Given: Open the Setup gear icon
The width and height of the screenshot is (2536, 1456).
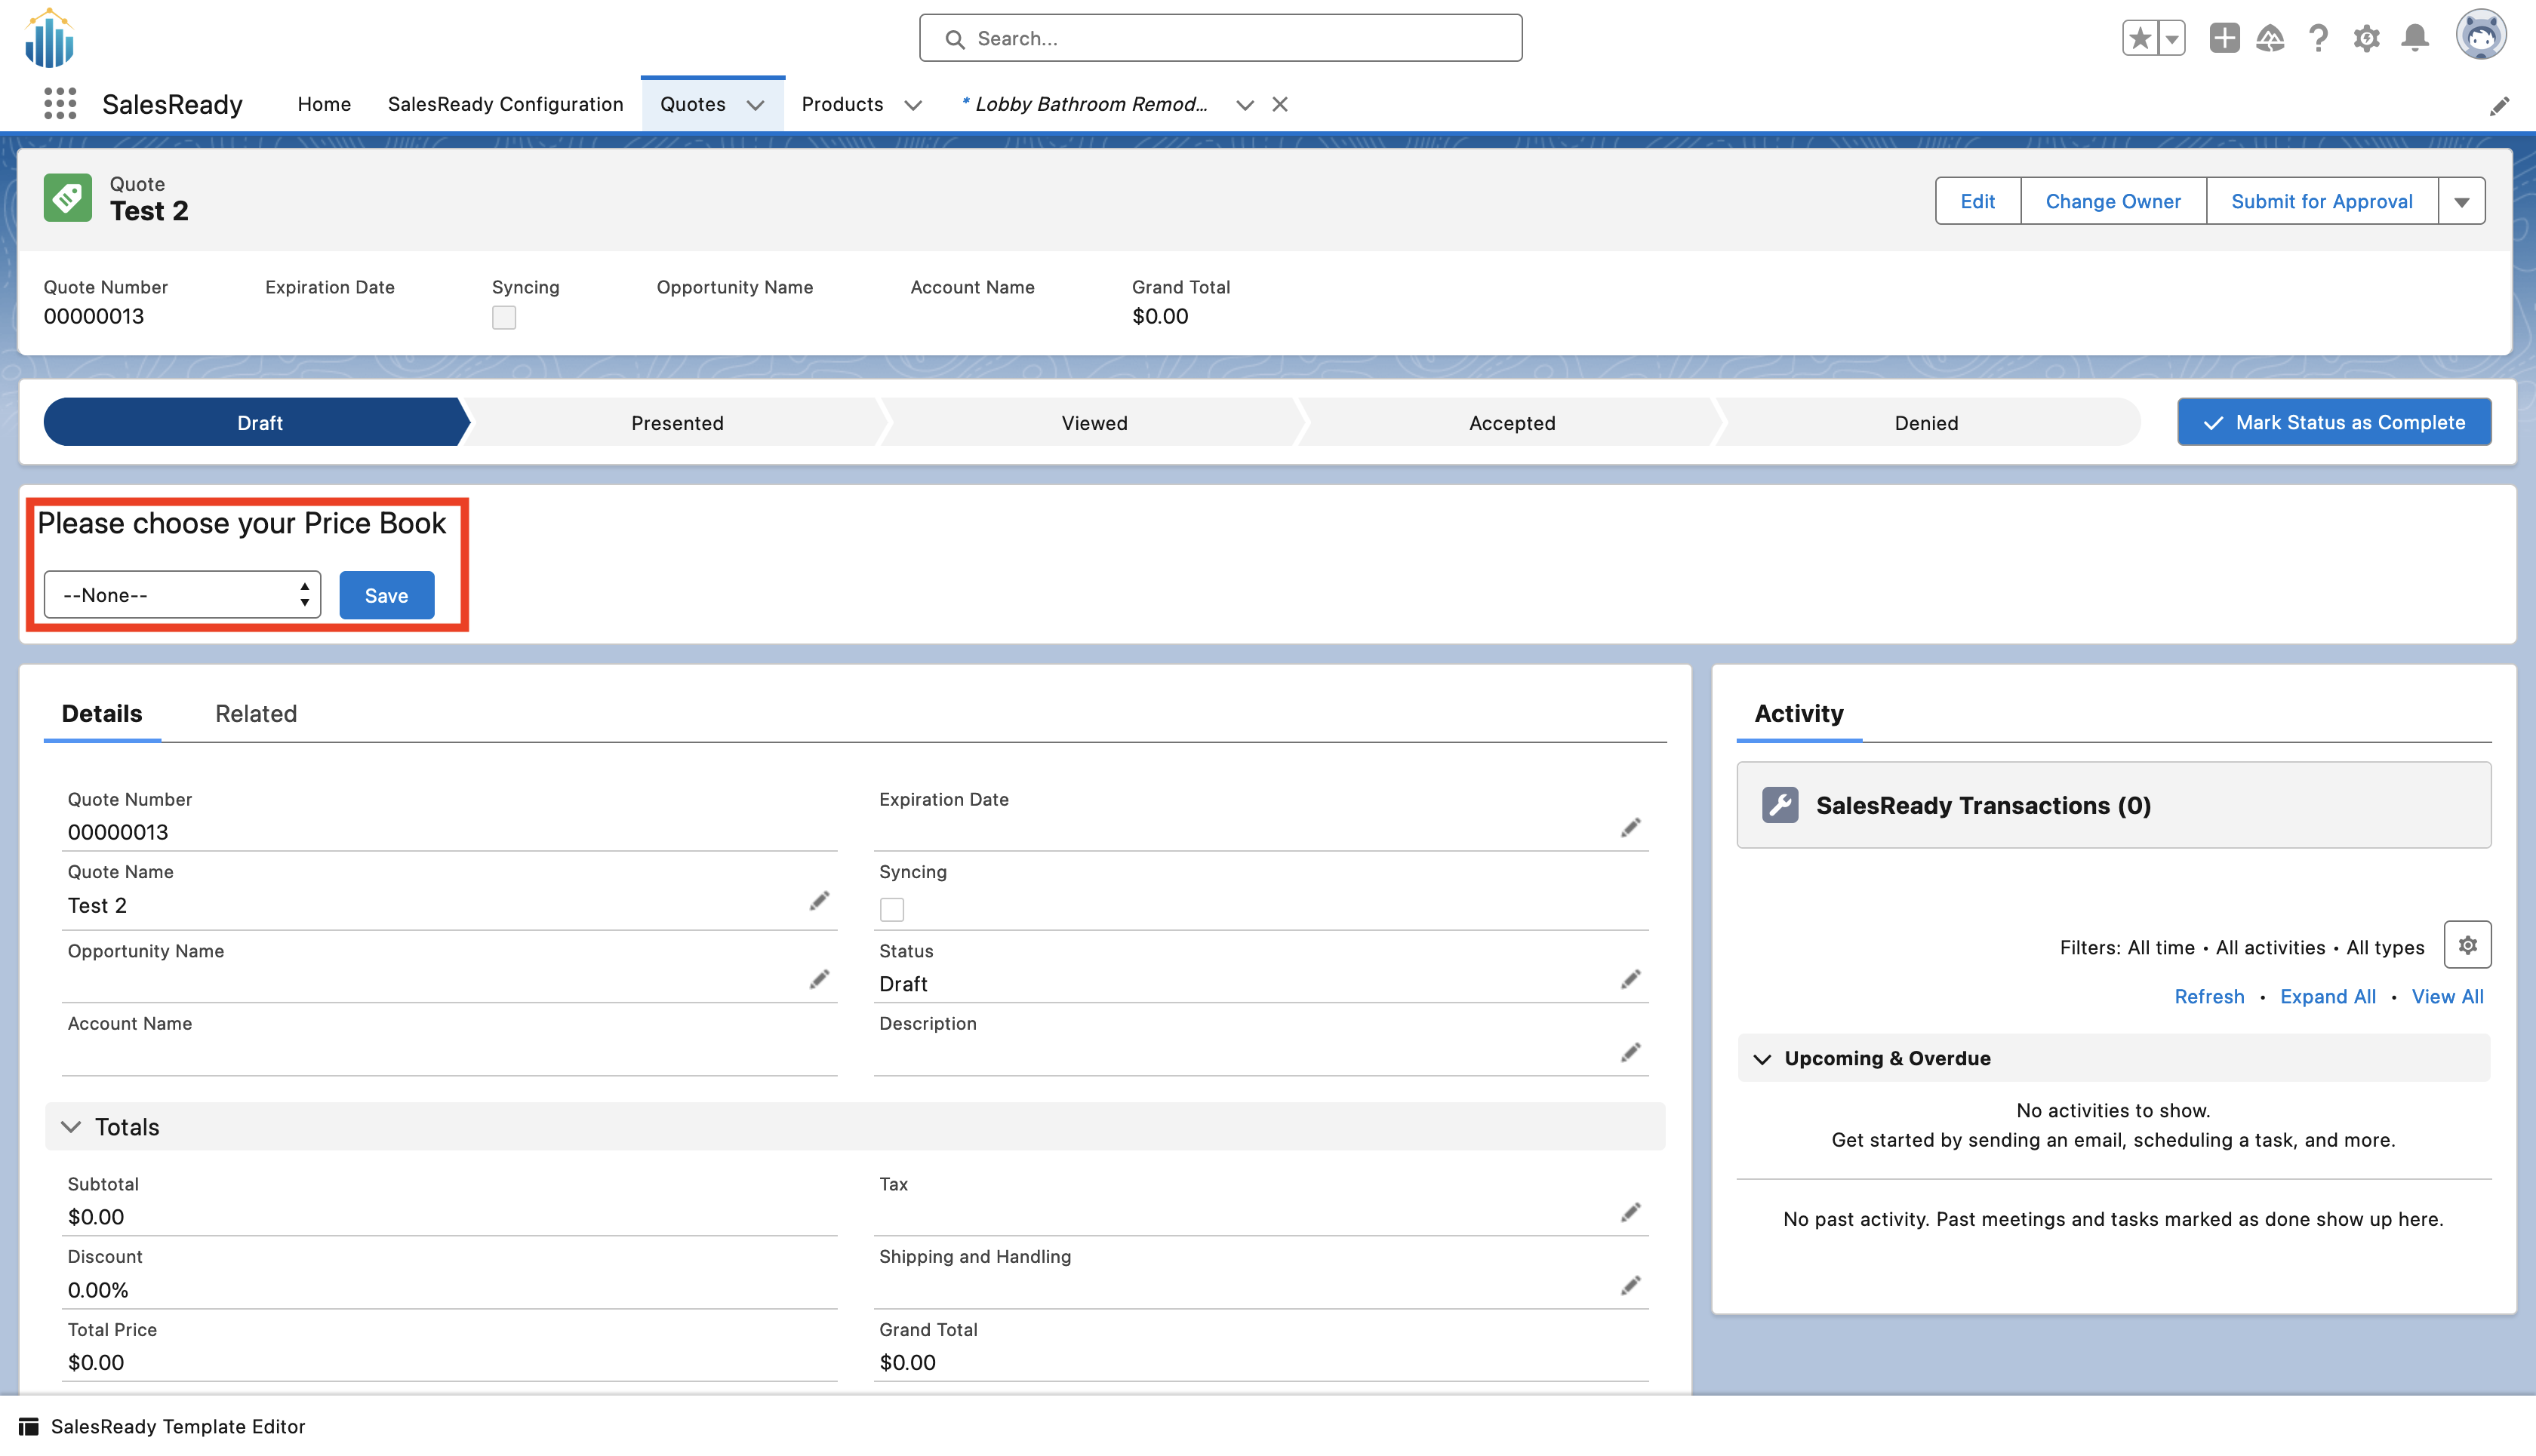Looking at the screenshot, I should click(2366, 38).
